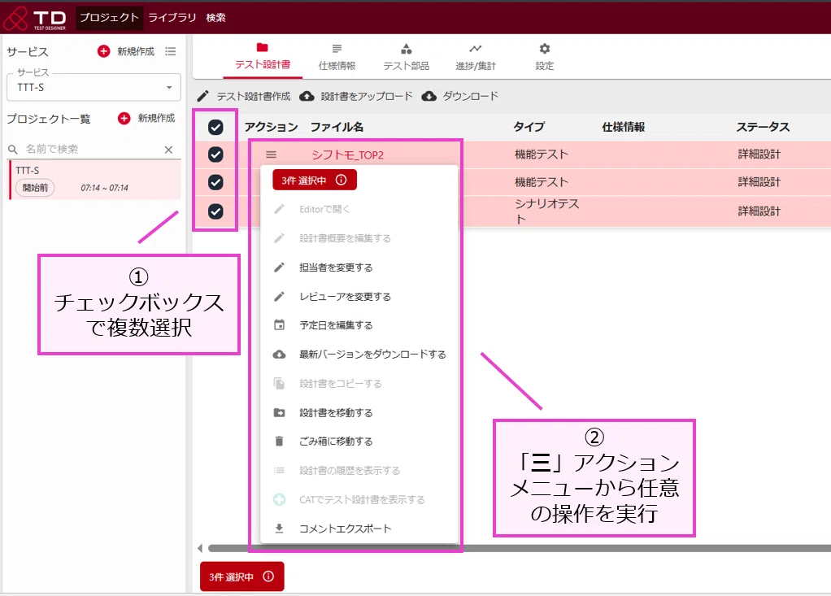Image resolution: width=831 pixels, height=596 pixels.
Task: Click the 名前で検索 search field
Action: 94,150
